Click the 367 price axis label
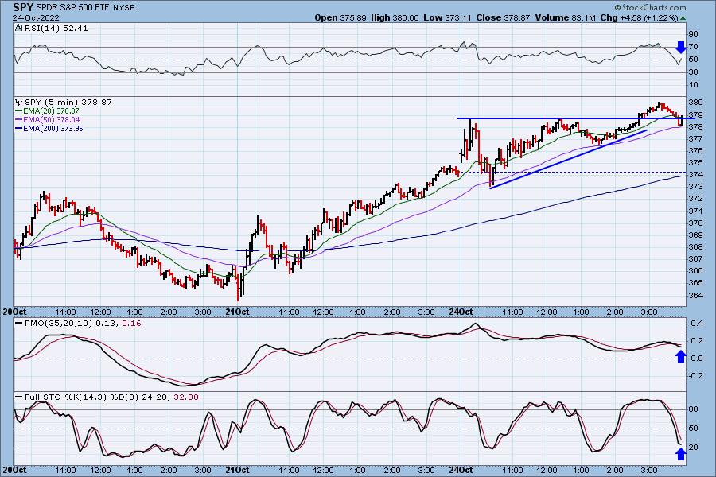This screenshot has height=477, width=716. click(695, 259)
